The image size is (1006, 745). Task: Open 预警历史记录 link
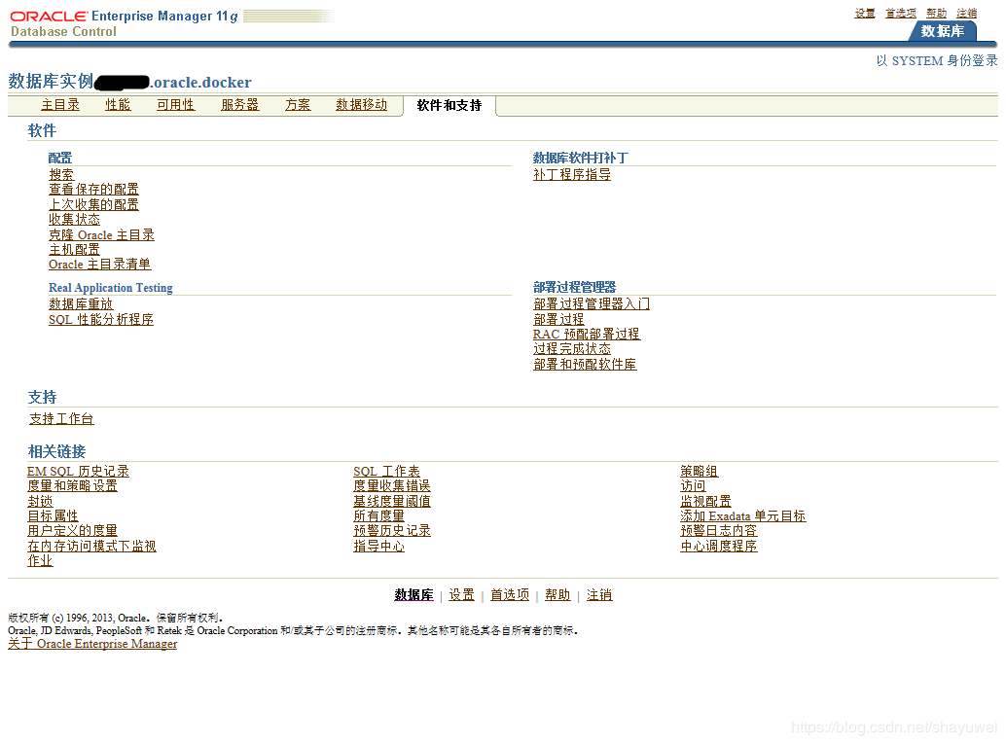pos(392,531)
